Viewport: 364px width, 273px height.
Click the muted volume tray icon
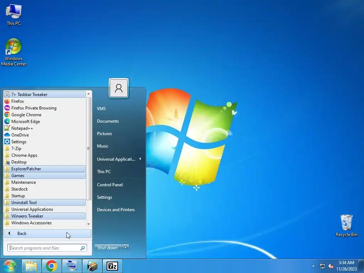331,266
